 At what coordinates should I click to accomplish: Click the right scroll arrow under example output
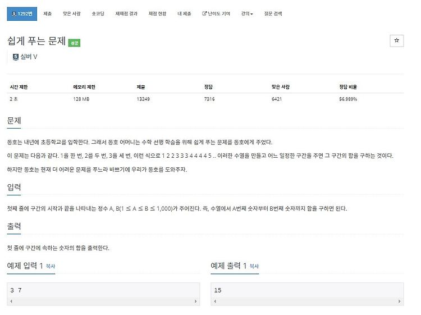point(399,302)
